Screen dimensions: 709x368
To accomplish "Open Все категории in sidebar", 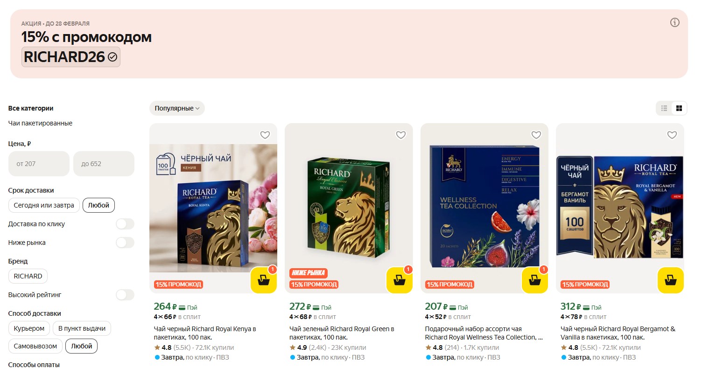I will point(31,108).
